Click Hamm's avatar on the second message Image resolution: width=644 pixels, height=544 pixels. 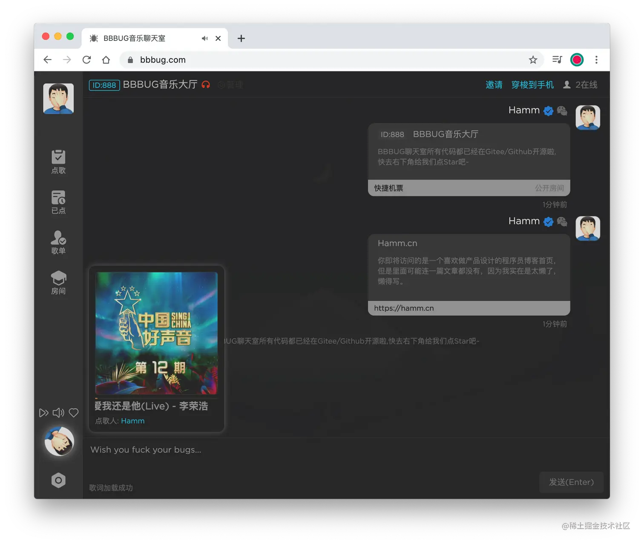coord(588,228)
